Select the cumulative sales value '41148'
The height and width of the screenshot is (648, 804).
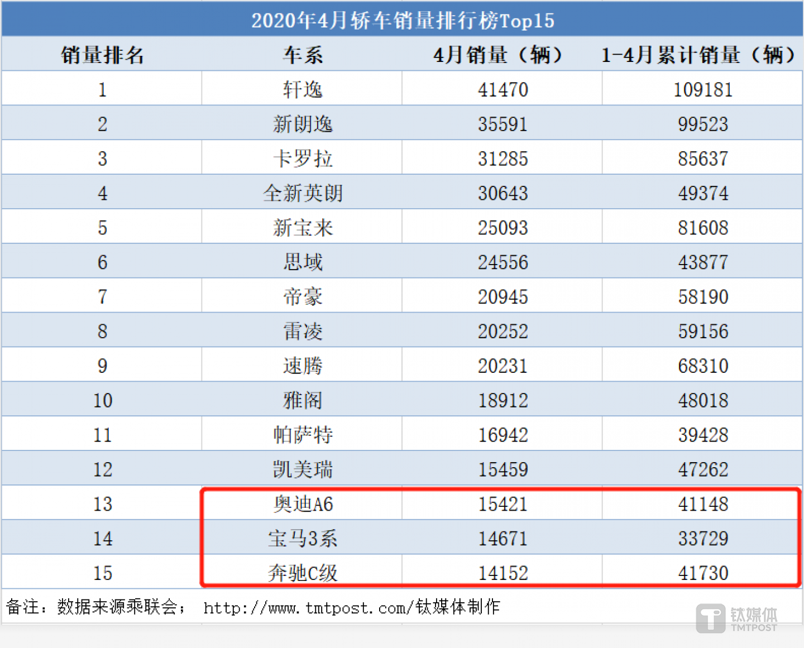(x=703, y=505)
